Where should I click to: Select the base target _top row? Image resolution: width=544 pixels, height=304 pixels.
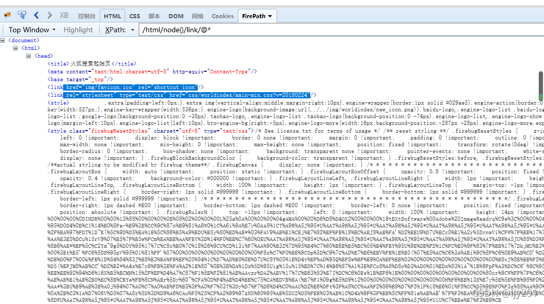pyautogui.click(x=80, y=79)
